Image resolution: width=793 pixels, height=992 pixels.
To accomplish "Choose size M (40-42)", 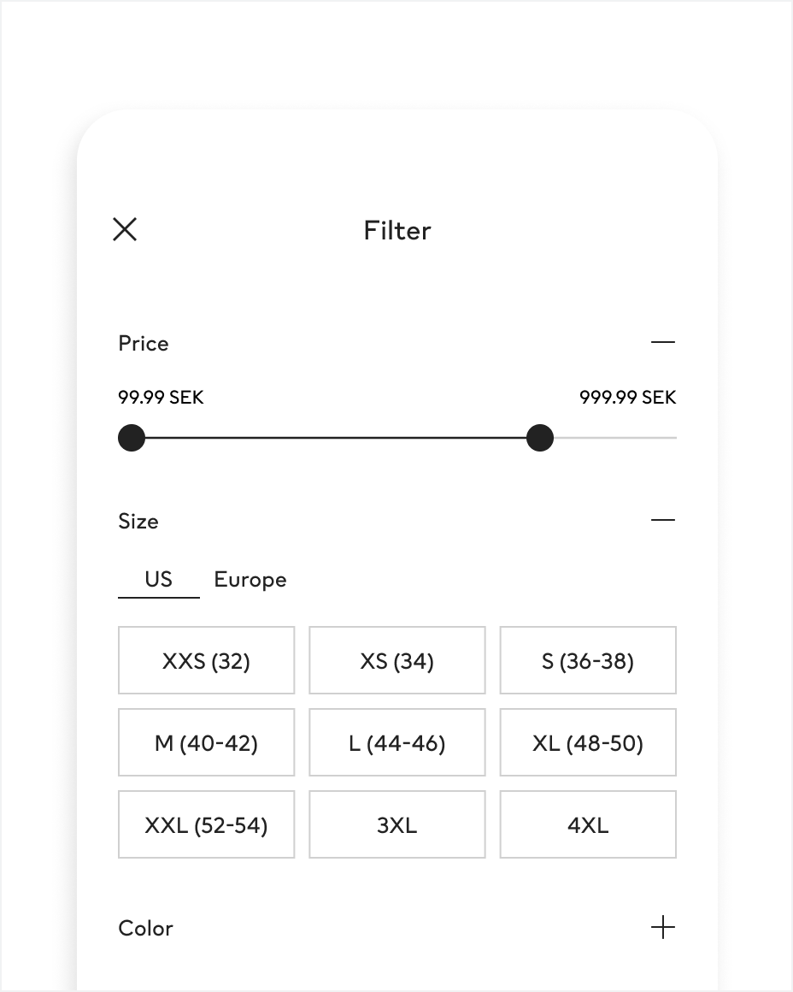I will point(206,742).
